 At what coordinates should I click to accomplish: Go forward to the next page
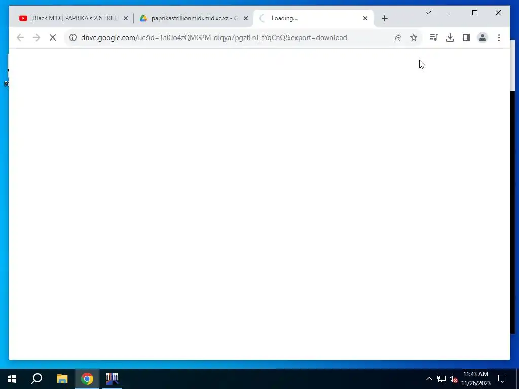click(36, 37)
